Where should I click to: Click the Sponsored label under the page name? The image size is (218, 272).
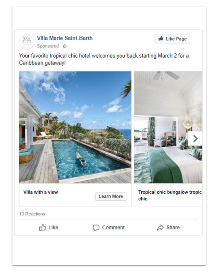pyautogui.click(x=48, y=46)
